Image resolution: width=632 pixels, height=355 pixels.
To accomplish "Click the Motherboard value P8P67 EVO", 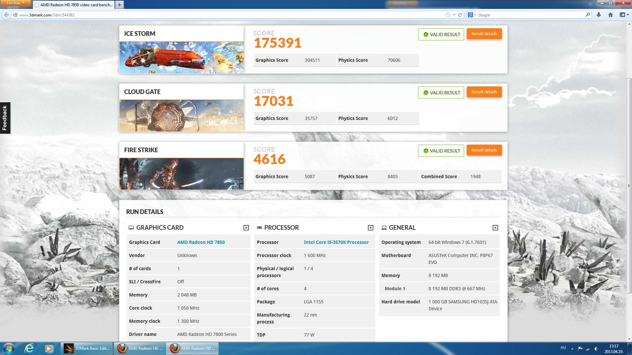I will coord(461,259).
